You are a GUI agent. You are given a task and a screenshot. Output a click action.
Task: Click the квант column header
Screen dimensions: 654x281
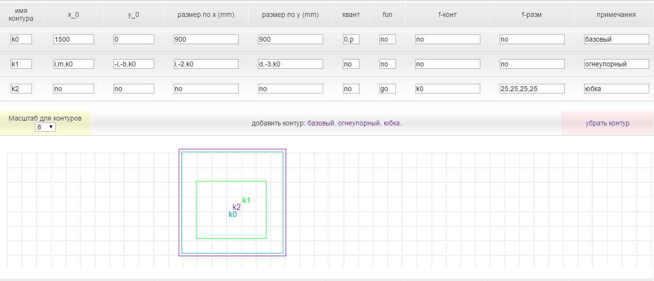[x=351, y=15]
